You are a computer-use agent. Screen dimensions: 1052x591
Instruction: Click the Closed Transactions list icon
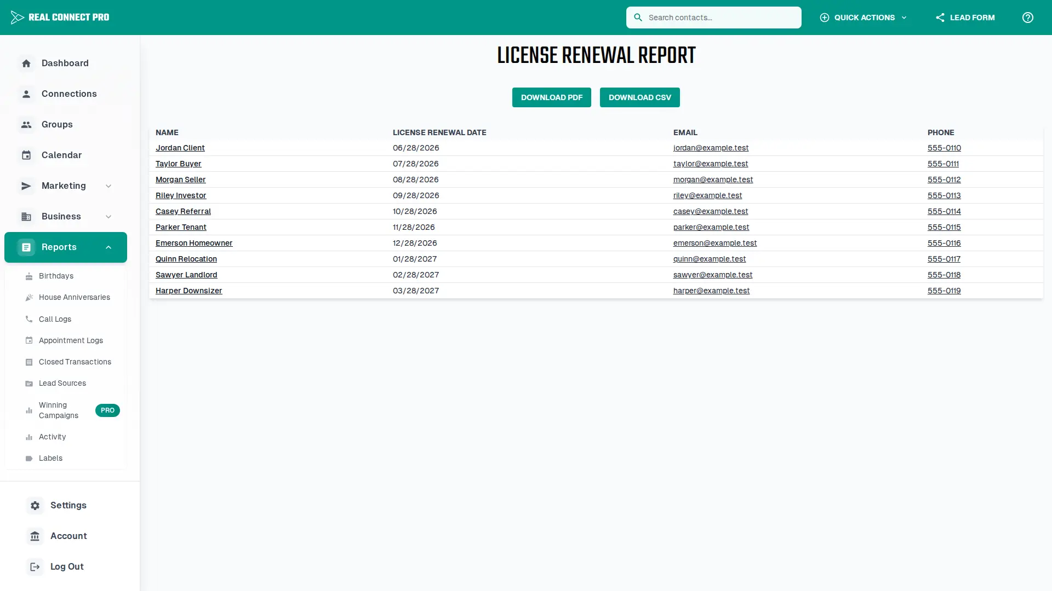click(x=29, y=362)
